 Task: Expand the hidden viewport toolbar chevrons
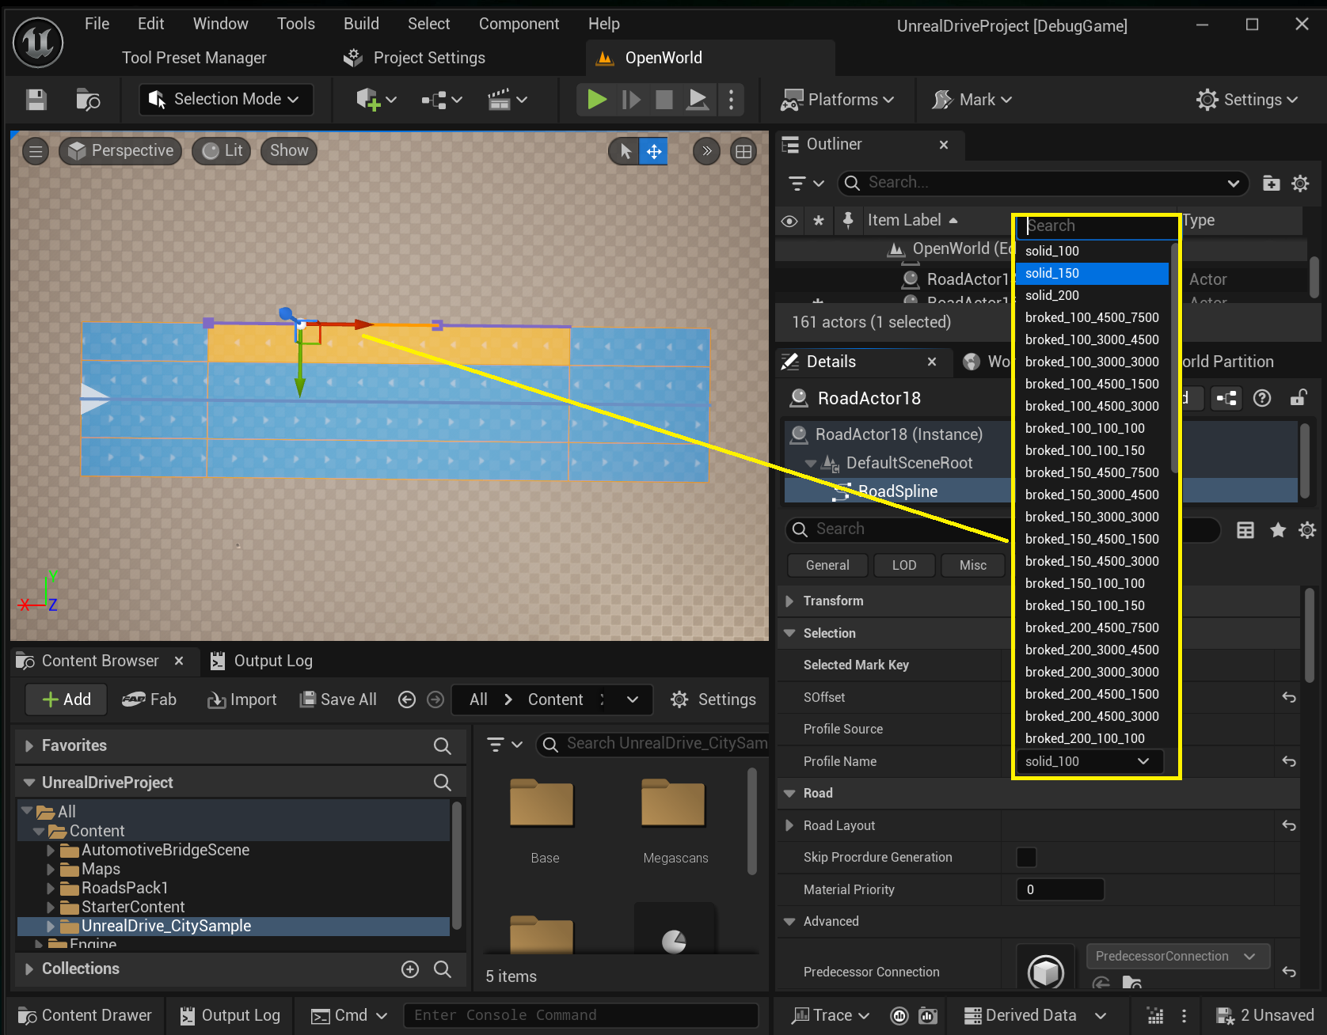coord(706,151)
